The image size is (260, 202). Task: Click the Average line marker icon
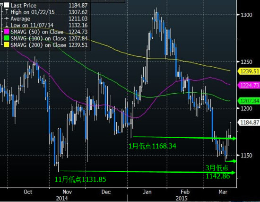tap(7, 18)
